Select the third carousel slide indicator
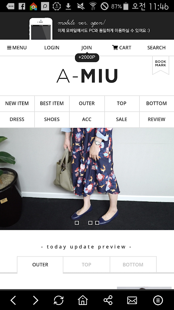174x310 pixels. [90, 223]
